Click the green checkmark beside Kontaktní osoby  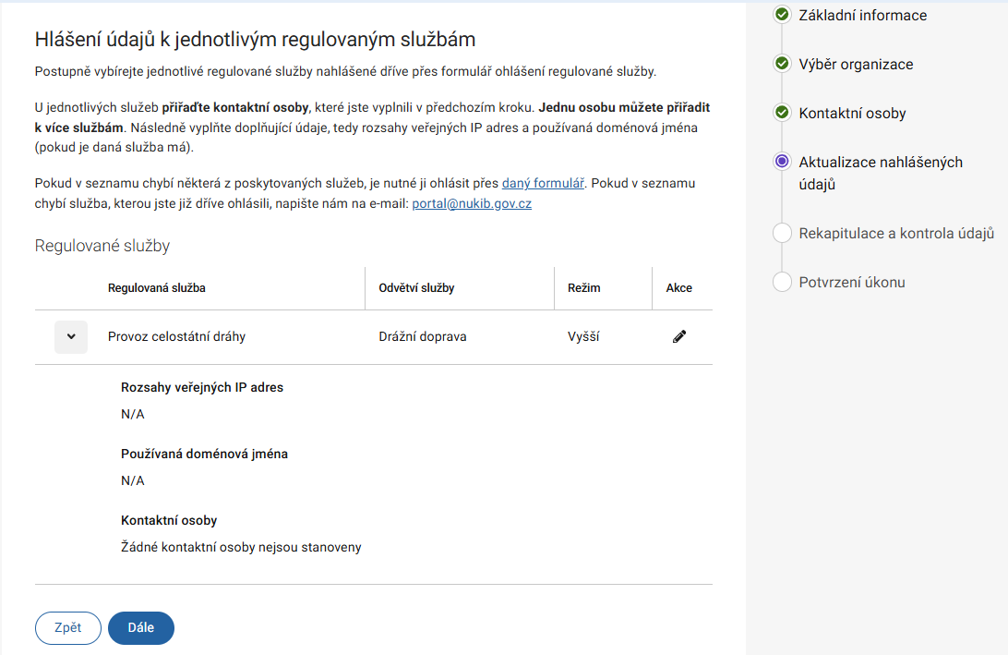tap(782, 113)
